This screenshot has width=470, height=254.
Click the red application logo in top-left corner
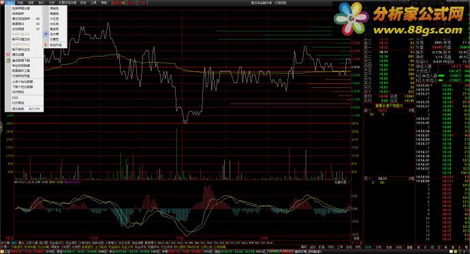(x=3, y=3)
